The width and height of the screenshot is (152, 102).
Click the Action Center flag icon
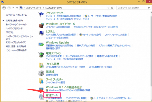point(41,14)
